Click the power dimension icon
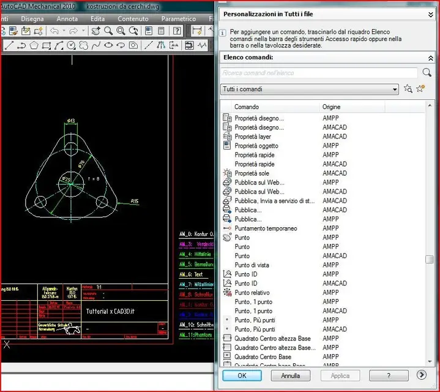 [x=197, y=31]
